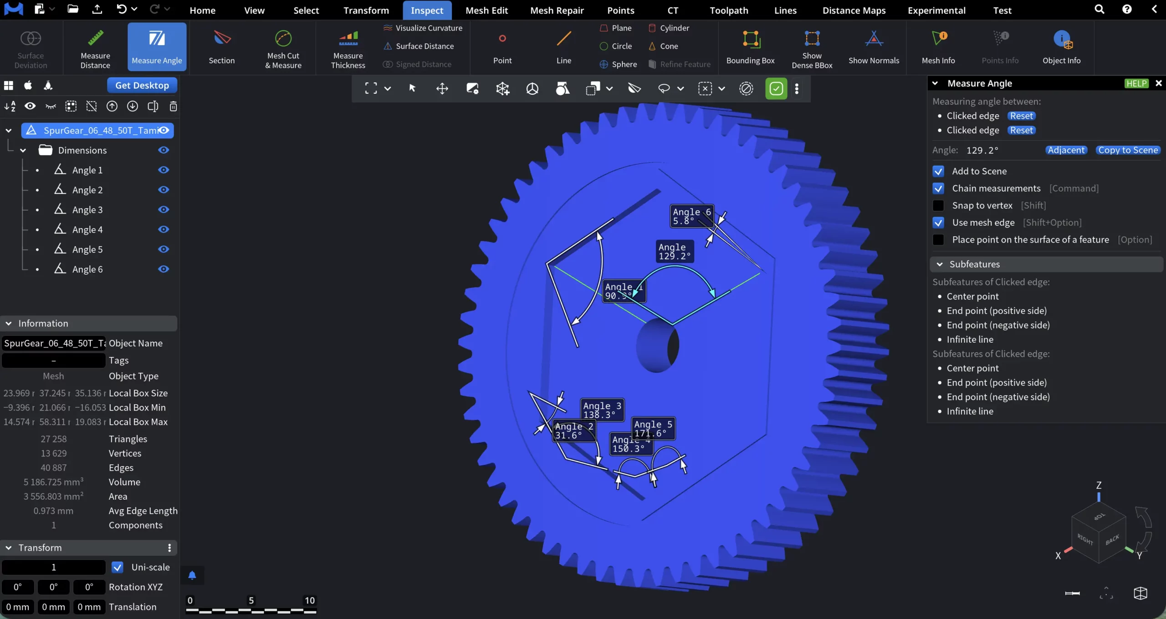This screenshot has height=619, width=1166.
Task: Open the Toolpath tab
Action: [728, 10]
